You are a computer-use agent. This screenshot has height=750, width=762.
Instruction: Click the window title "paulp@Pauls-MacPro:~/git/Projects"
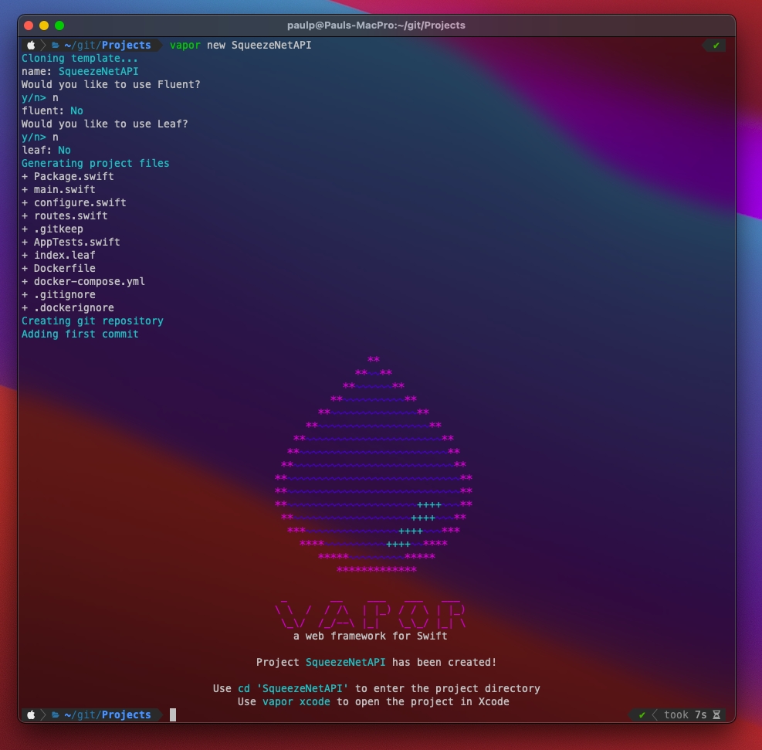coord(376,25)
